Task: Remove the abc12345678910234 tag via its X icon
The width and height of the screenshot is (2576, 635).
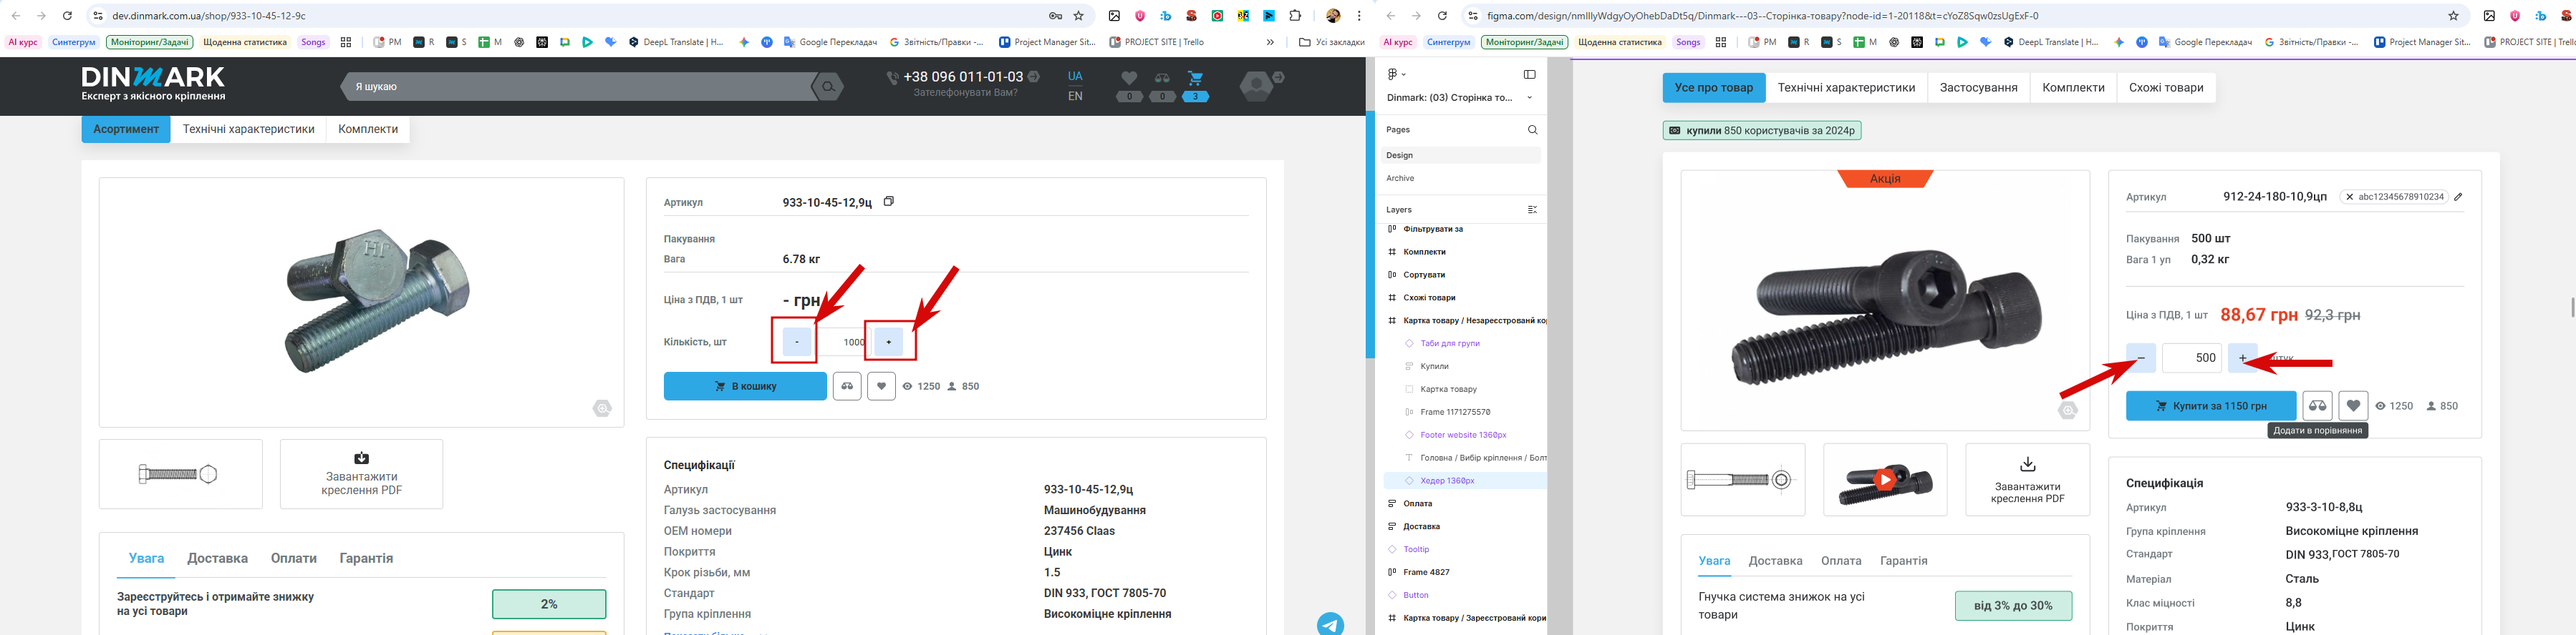Action: (2349, 197)
